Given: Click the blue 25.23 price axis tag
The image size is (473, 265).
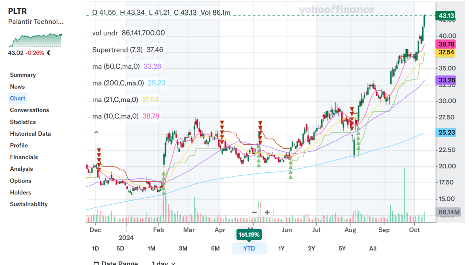Looking at the screenshot, I should [x=446, y=132].
